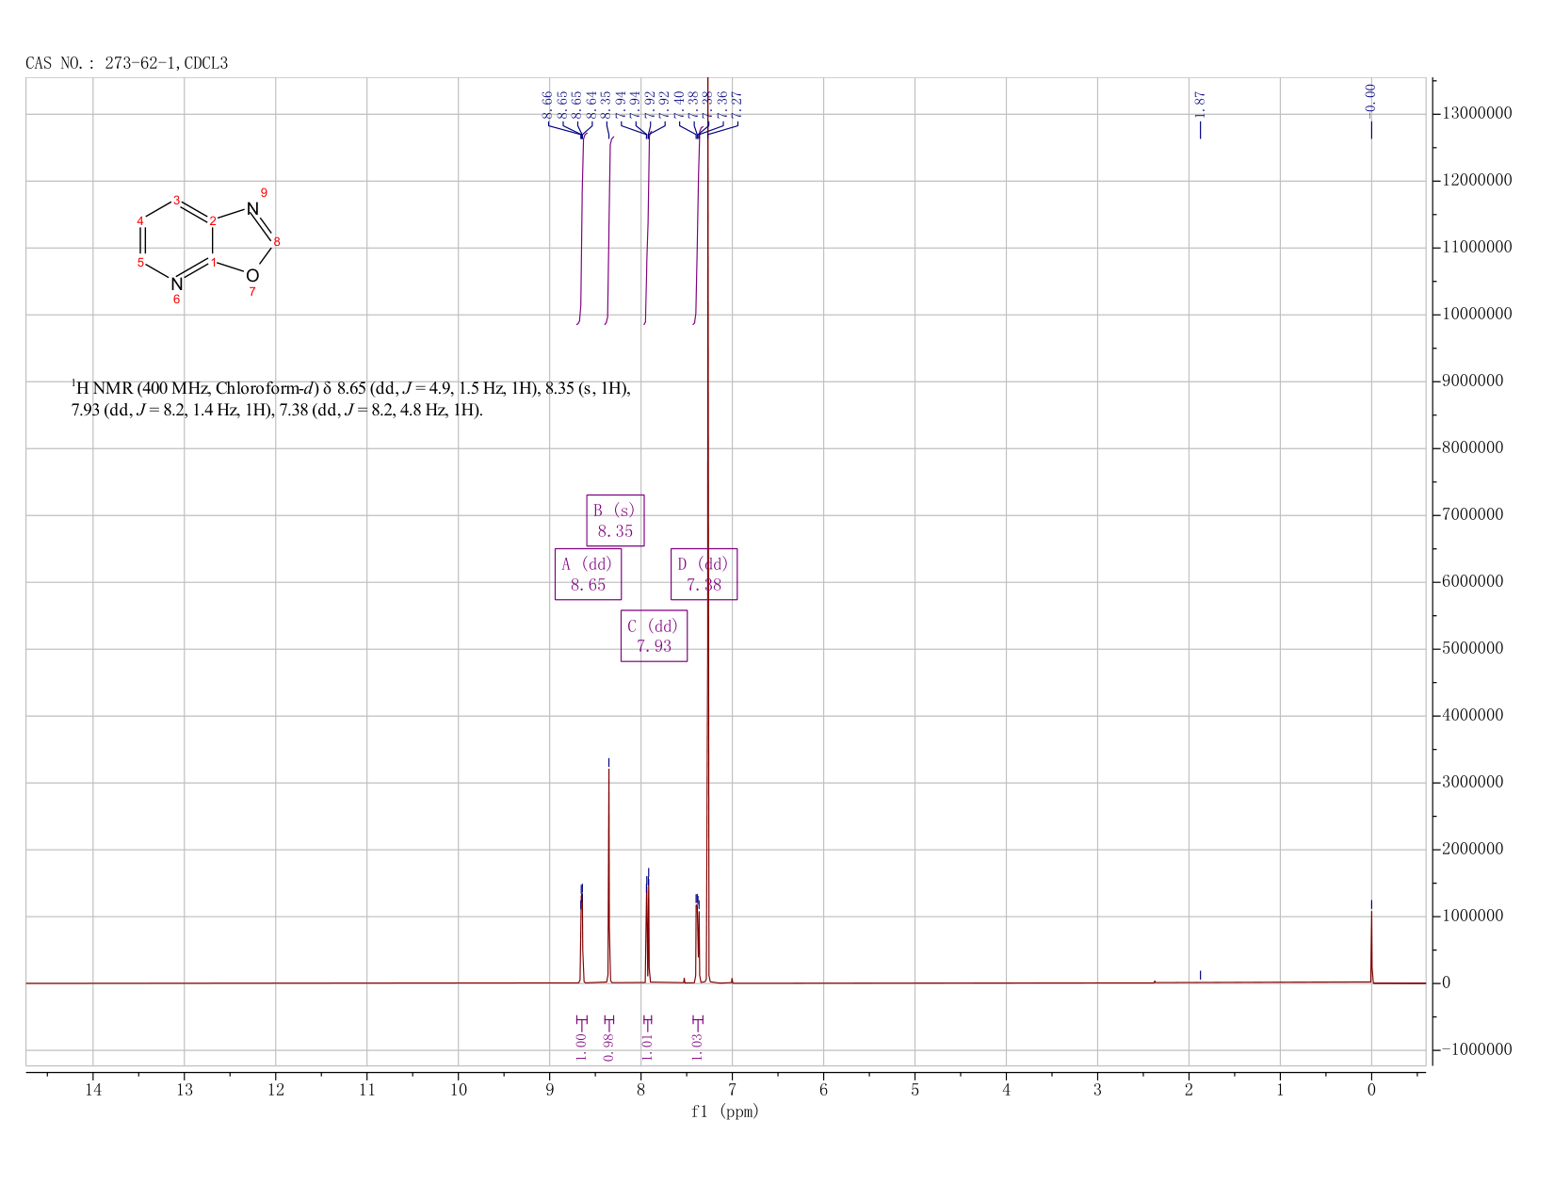Click the nitrogen atom labeled 9 in structure
1554x1201 pixels.
(x=251, y=208)
